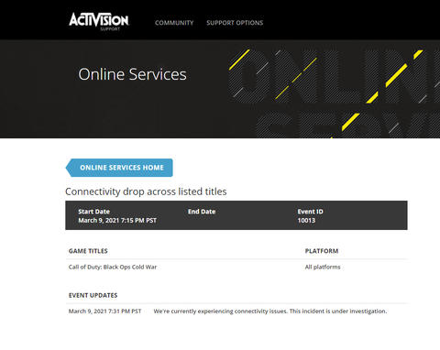Open the Support Options menu
Image resolution: width=440 pixels, height=350 pixels.
pos(235,23)
